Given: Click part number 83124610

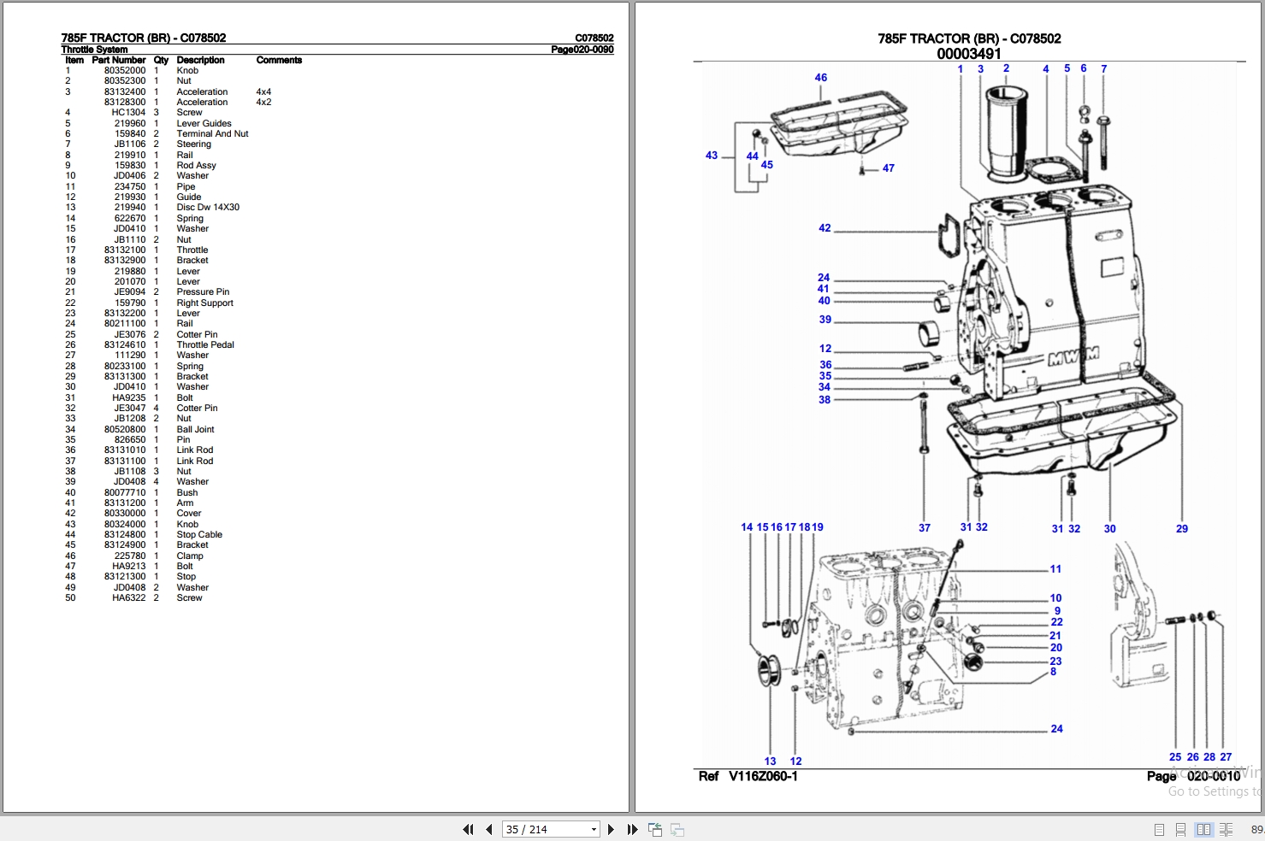Looking at the screenshot, I should pos(125,344).
